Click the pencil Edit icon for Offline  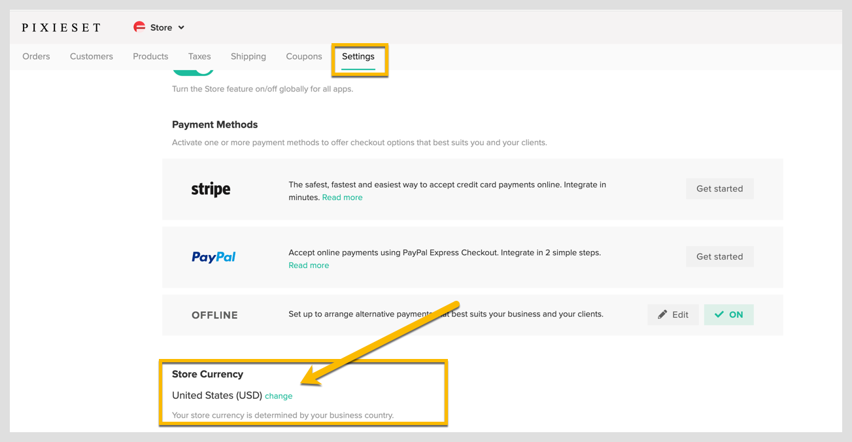[x=663, y=314]
